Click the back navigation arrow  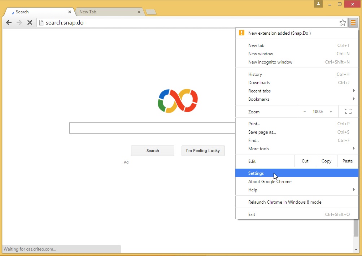9,22
